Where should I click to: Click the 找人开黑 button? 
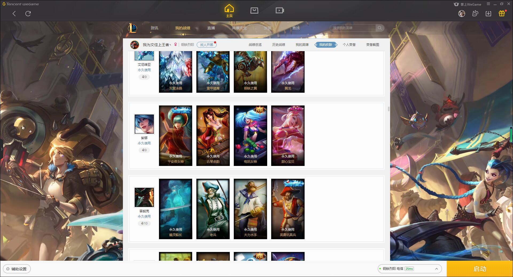pyautogui.click(x=207, y=45)
